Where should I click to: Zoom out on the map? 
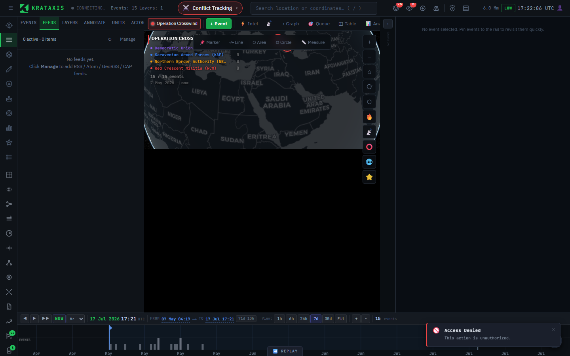[369, 57]
